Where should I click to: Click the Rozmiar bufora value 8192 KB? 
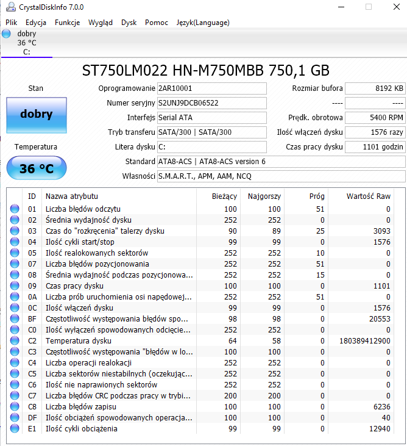pyautogui.click(x=375, y=88)
